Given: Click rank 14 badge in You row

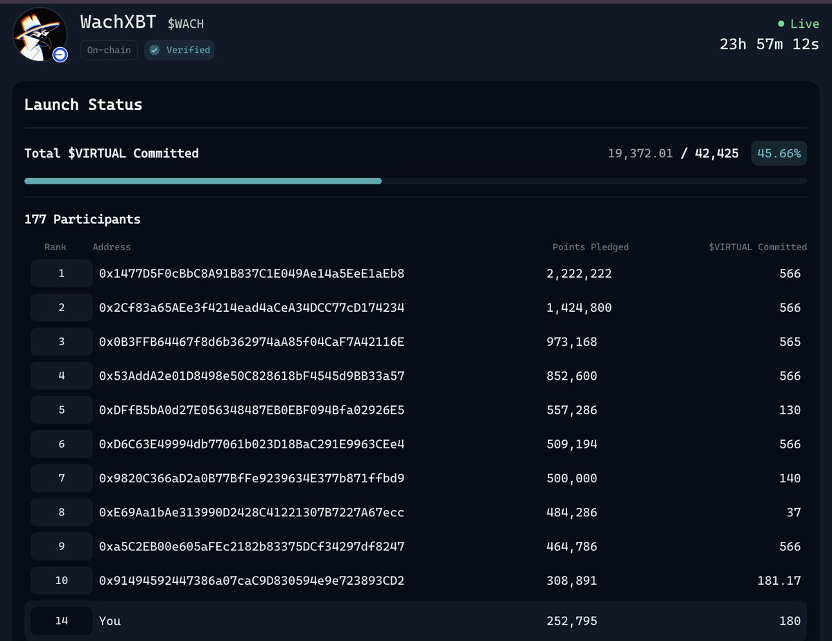Looking at the screenshot, I should 61,620.
